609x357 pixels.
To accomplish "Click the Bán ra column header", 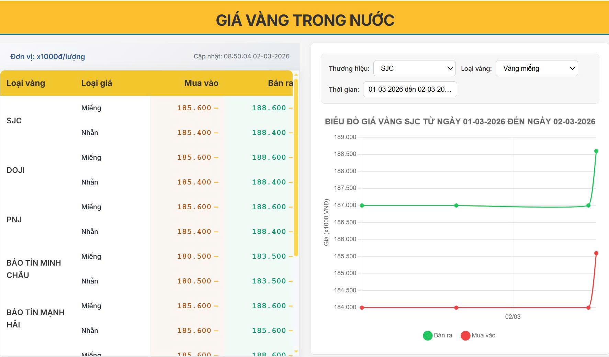I will pos(280,83).
